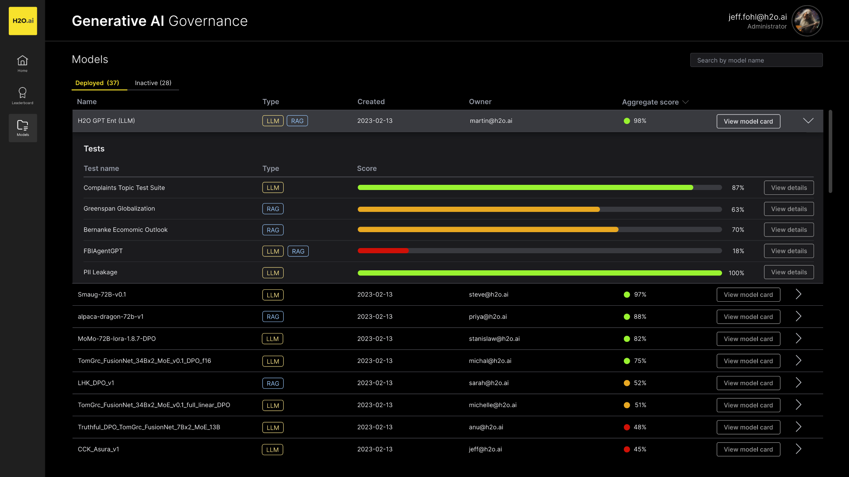View details for Greenspan Globalization
Screen dimensions: 849x477
point(789,209)
